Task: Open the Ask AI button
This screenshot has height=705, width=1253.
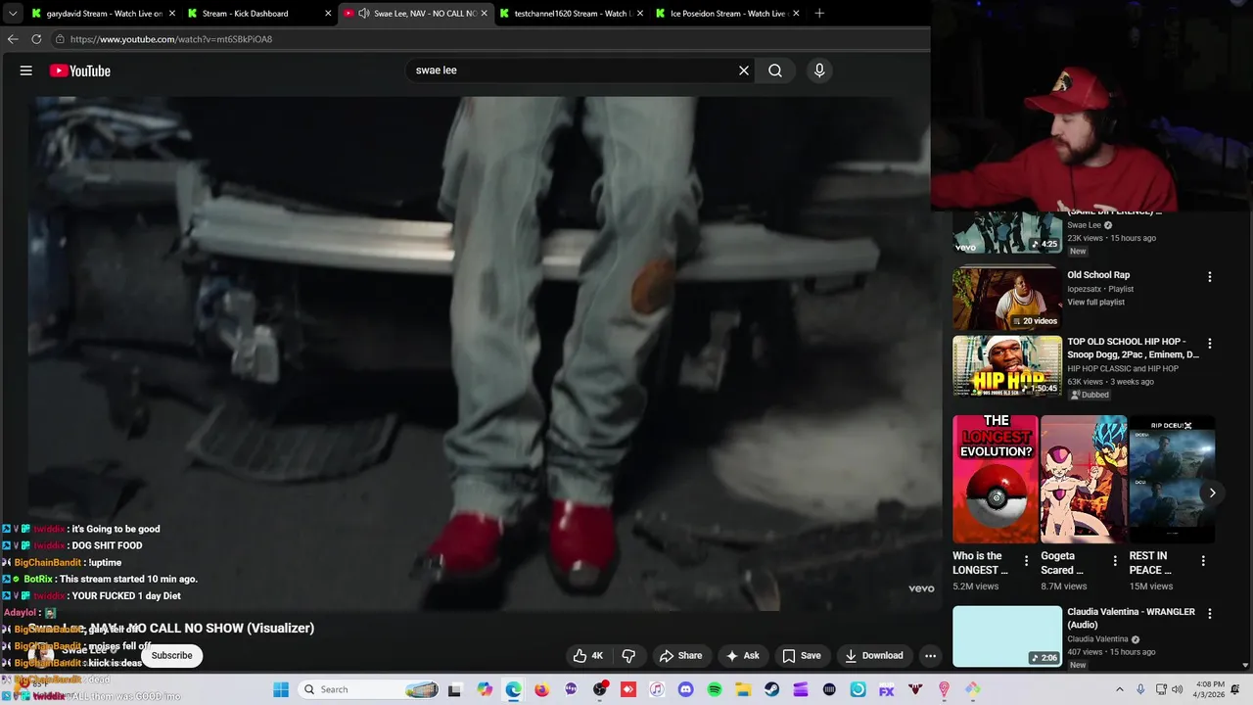Action: (x=742, y=656)
